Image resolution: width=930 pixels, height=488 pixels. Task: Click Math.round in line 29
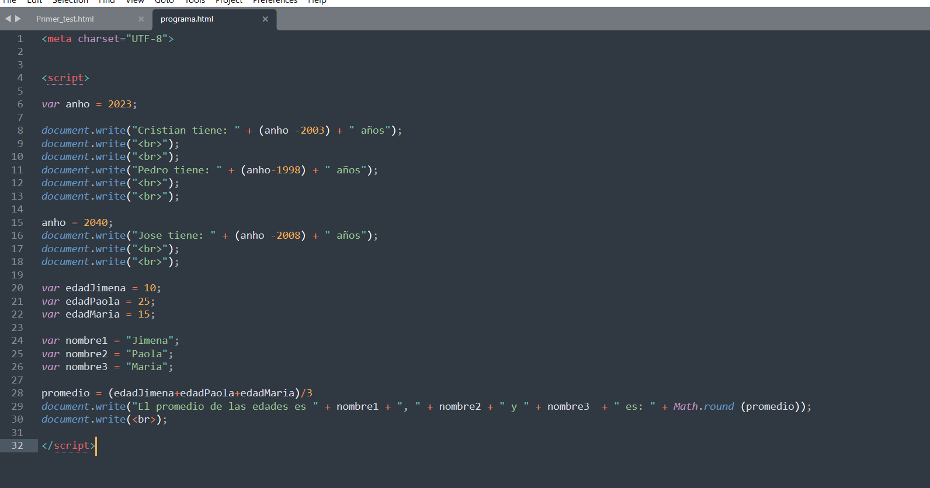[x=703, y=407]
